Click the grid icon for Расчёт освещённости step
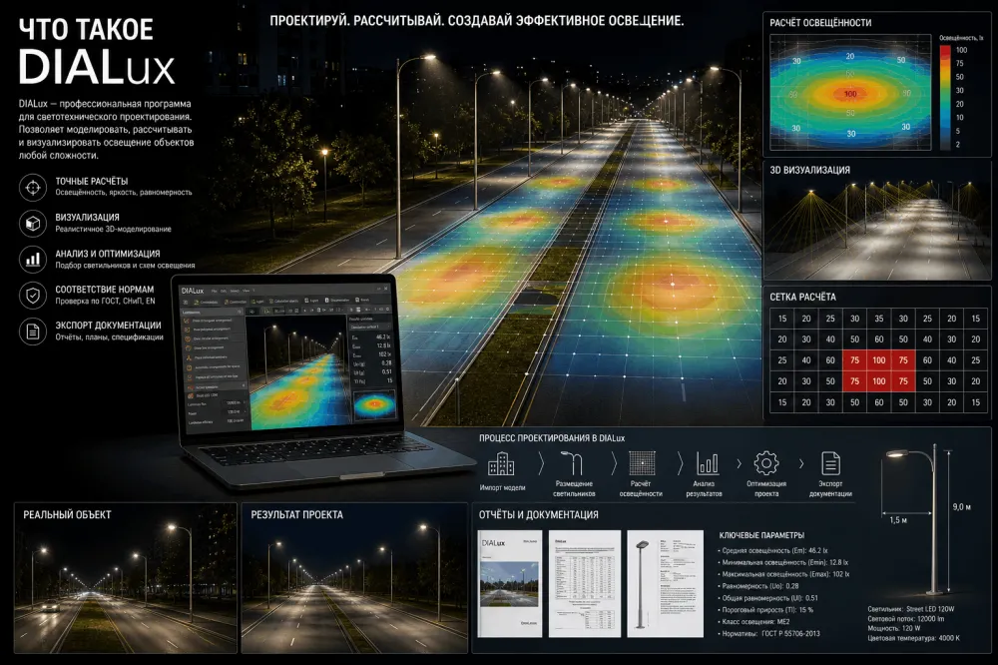 [x=642, y=463]
